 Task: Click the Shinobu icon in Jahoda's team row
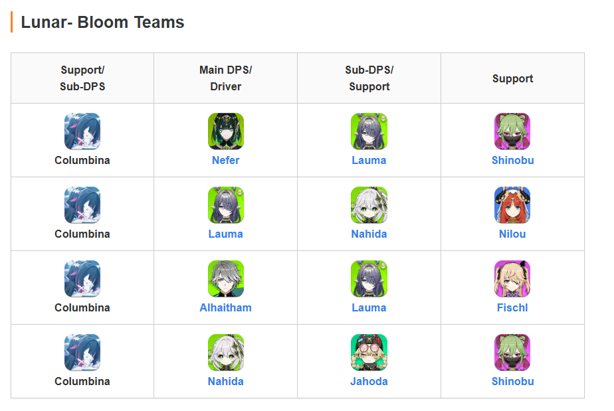[x=512, y=352]
